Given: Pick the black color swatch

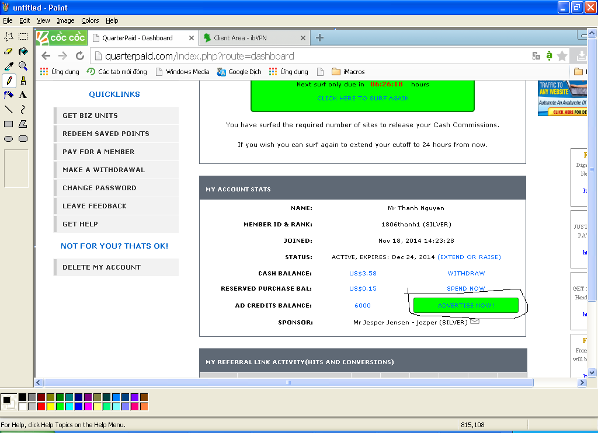Looking at the screenshot, I should 23,397.
